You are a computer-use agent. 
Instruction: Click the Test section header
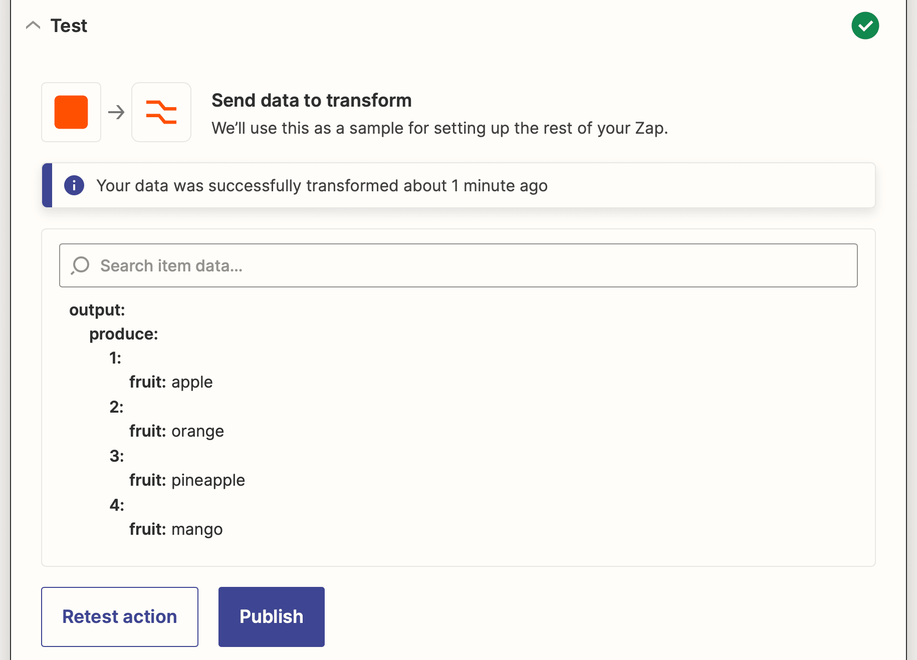(x=69, y=25)
